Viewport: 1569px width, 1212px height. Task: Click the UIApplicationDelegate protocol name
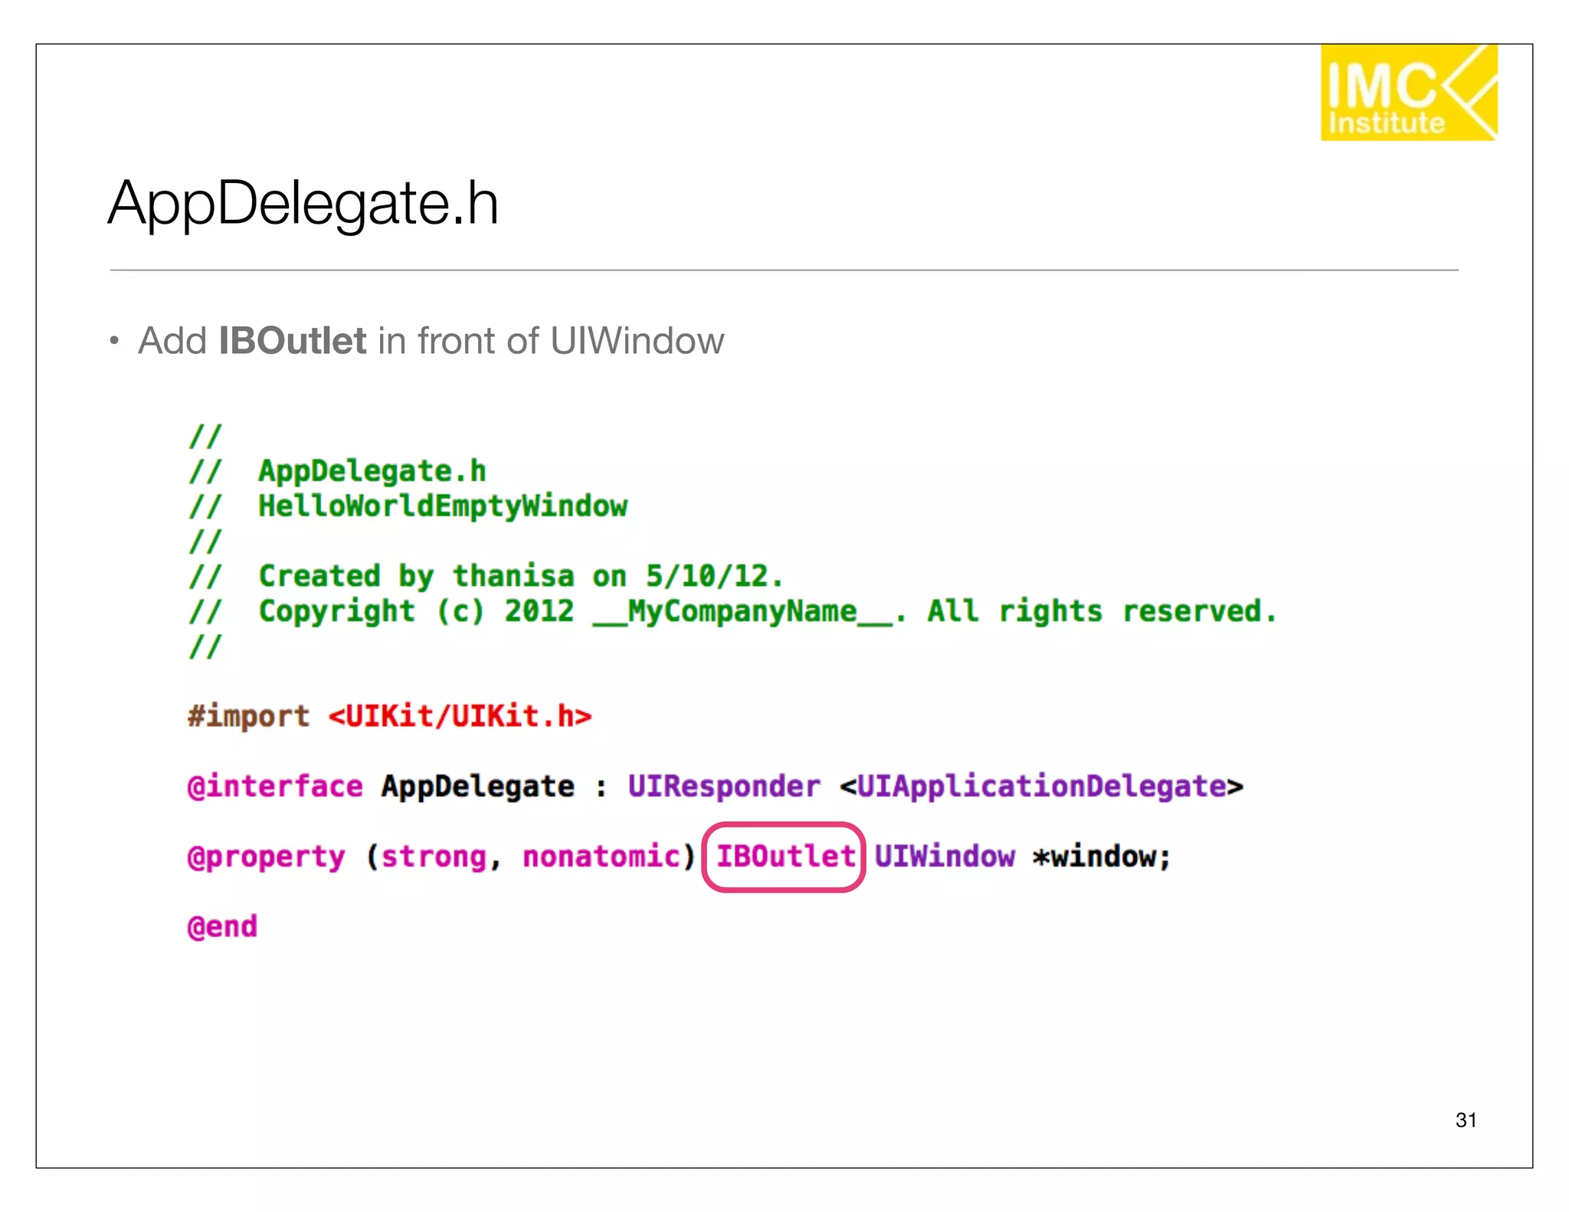[1041, 787]
